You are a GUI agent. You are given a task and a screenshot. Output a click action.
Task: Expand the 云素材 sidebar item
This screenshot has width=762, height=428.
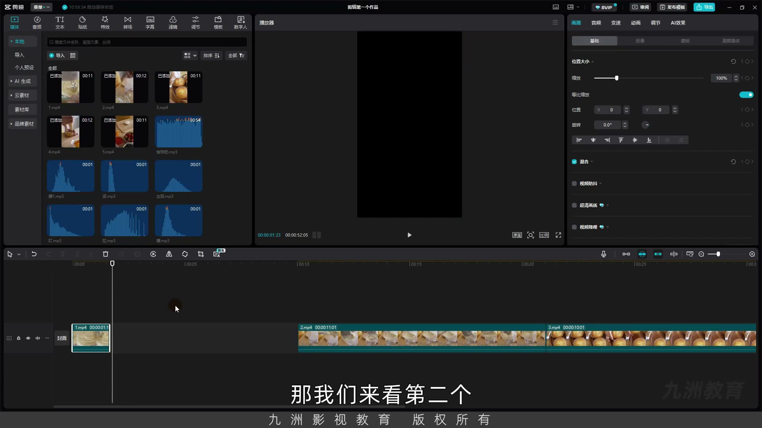23,96
